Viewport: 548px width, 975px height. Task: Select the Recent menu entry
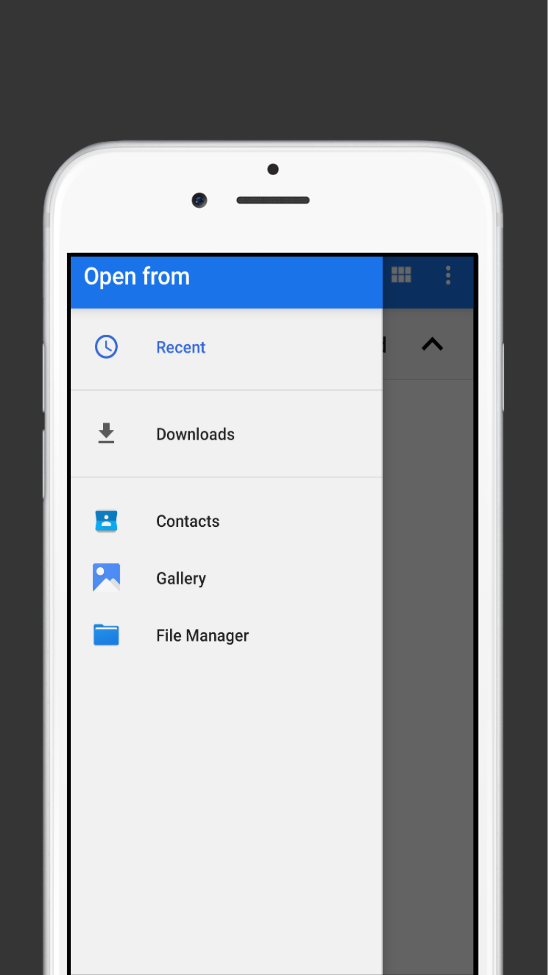181,348
